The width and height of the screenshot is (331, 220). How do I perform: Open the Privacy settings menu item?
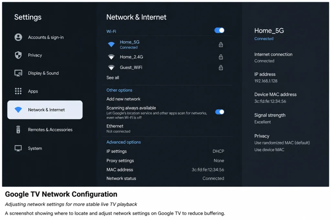coord(45,55)
